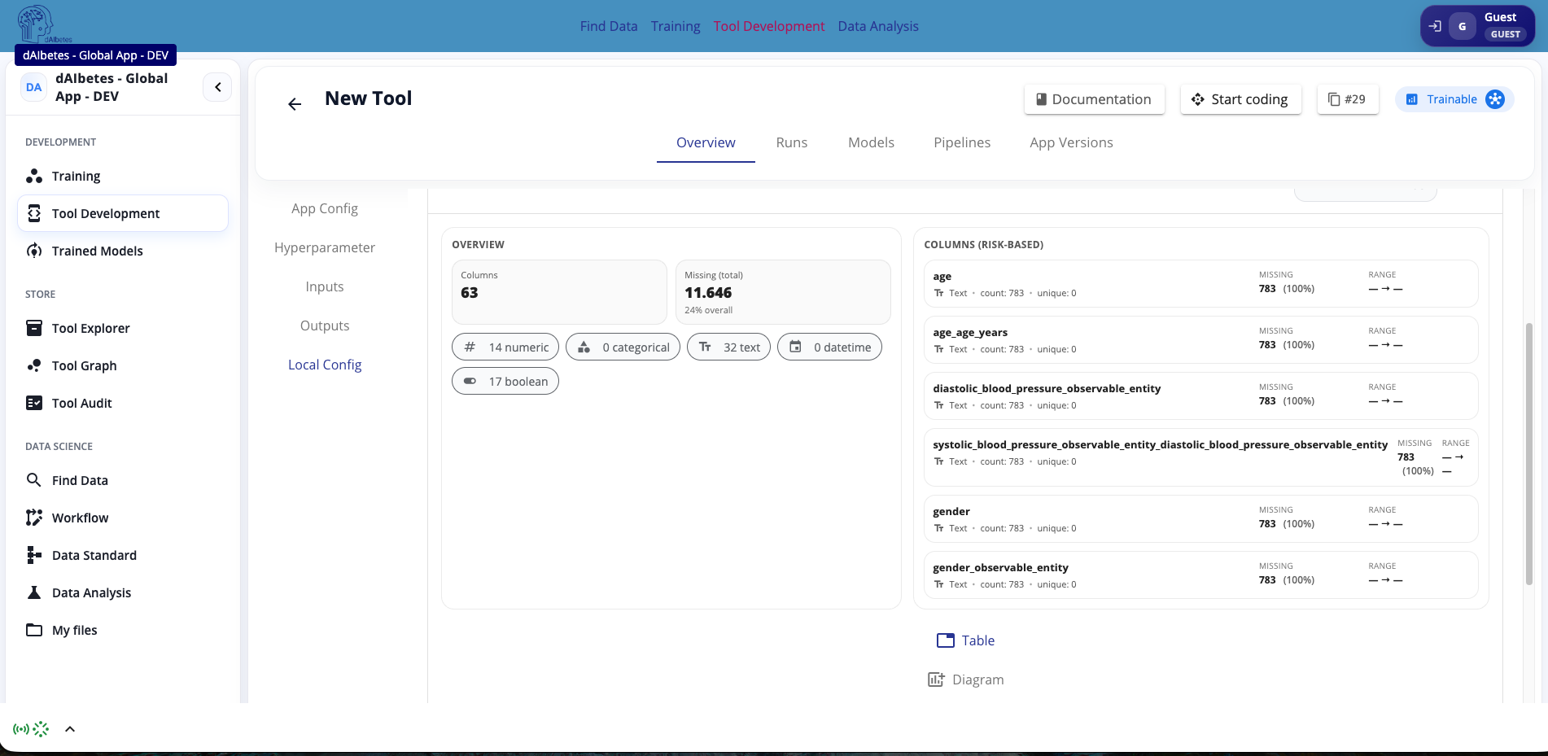This screenshot has height=756, width=1548.
Task: Open Data Analysis in the sidebar
Action: coord(123,592)
